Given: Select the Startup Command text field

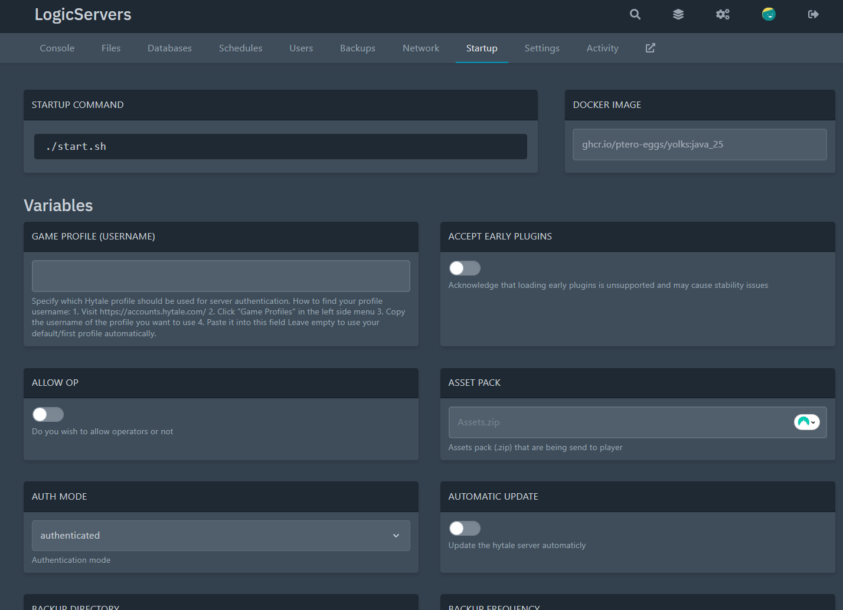Looking at the screenshot, I should (280, 146).
